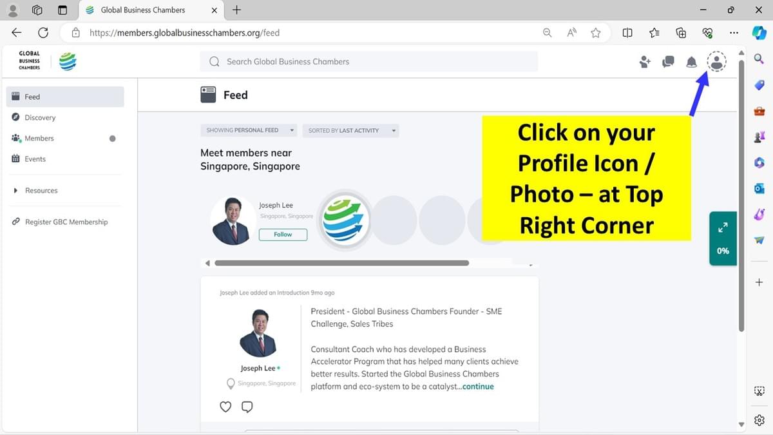
Task: Open Showing Personal Feed dropdown
Action: point(249,130)
